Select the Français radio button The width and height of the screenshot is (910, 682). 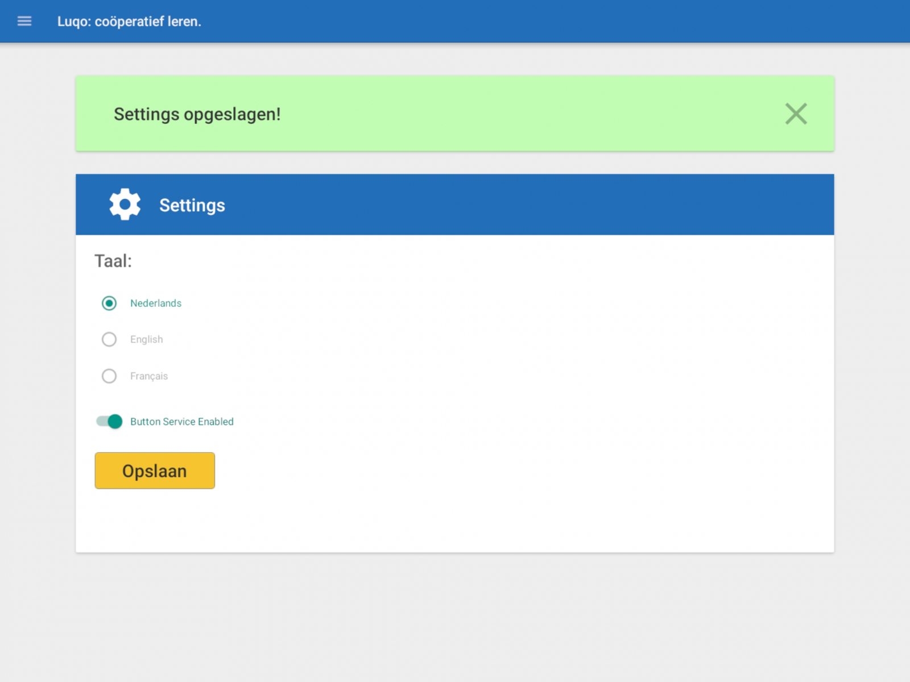click(x=109, y=376)
